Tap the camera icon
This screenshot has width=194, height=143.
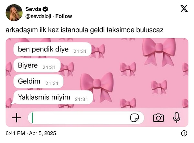click(158, 118)
